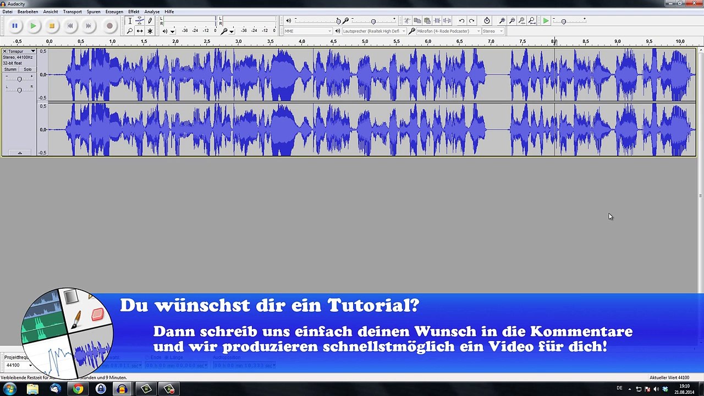704x396 pixels.
Task: Click the Zoom Out magnifier icon
Action: click(x=512, y=21)
